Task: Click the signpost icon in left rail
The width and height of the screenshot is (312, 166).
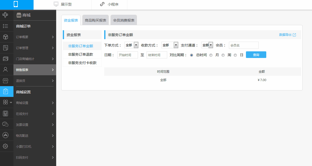Action: click(x=5, y=15)
